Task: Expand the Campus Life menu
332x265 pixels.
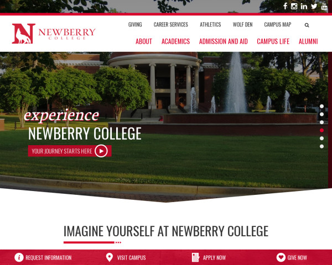Action: (273, 41)
